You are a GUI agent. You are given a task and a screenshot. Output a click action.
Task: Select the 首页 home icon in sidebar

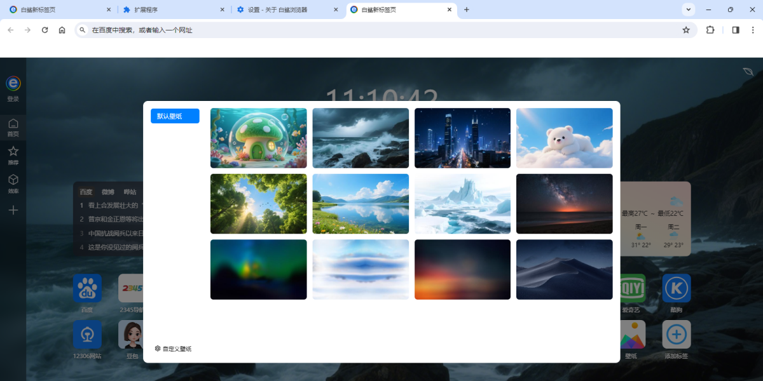click(13, 124)
